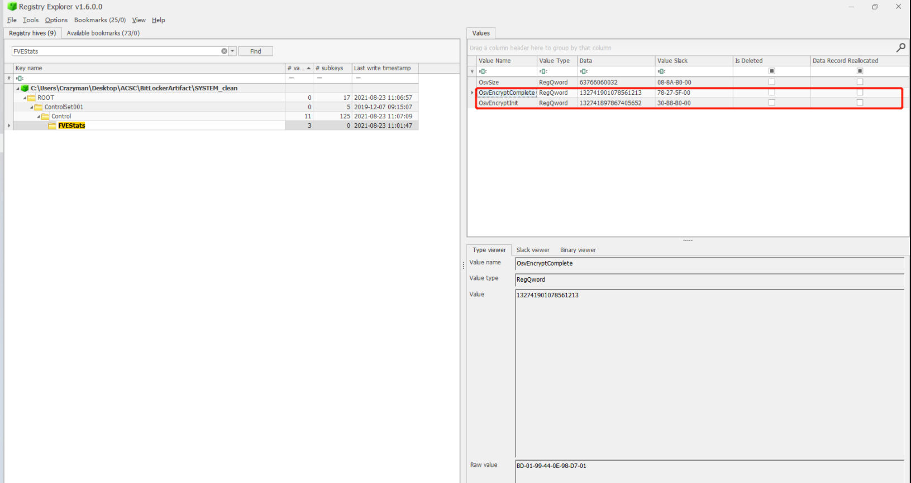Click the Value Name filter operator icon
The height and width of the screenshot is (483, 911).
click(483, 71)
